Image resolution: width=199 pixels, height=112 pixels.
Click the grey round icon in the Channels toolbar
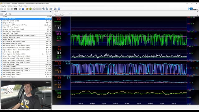pos(10,14)
